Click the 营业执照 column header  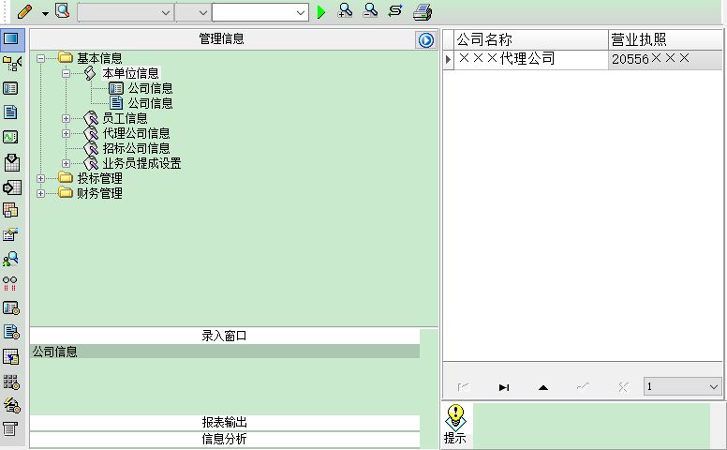[665, 40]
